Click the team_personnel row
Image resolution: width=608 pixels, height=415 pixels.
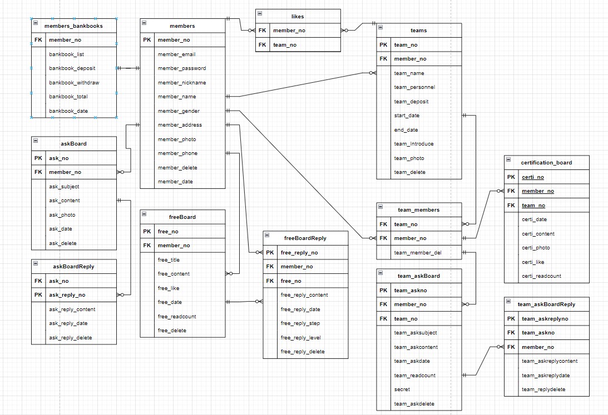419,87
